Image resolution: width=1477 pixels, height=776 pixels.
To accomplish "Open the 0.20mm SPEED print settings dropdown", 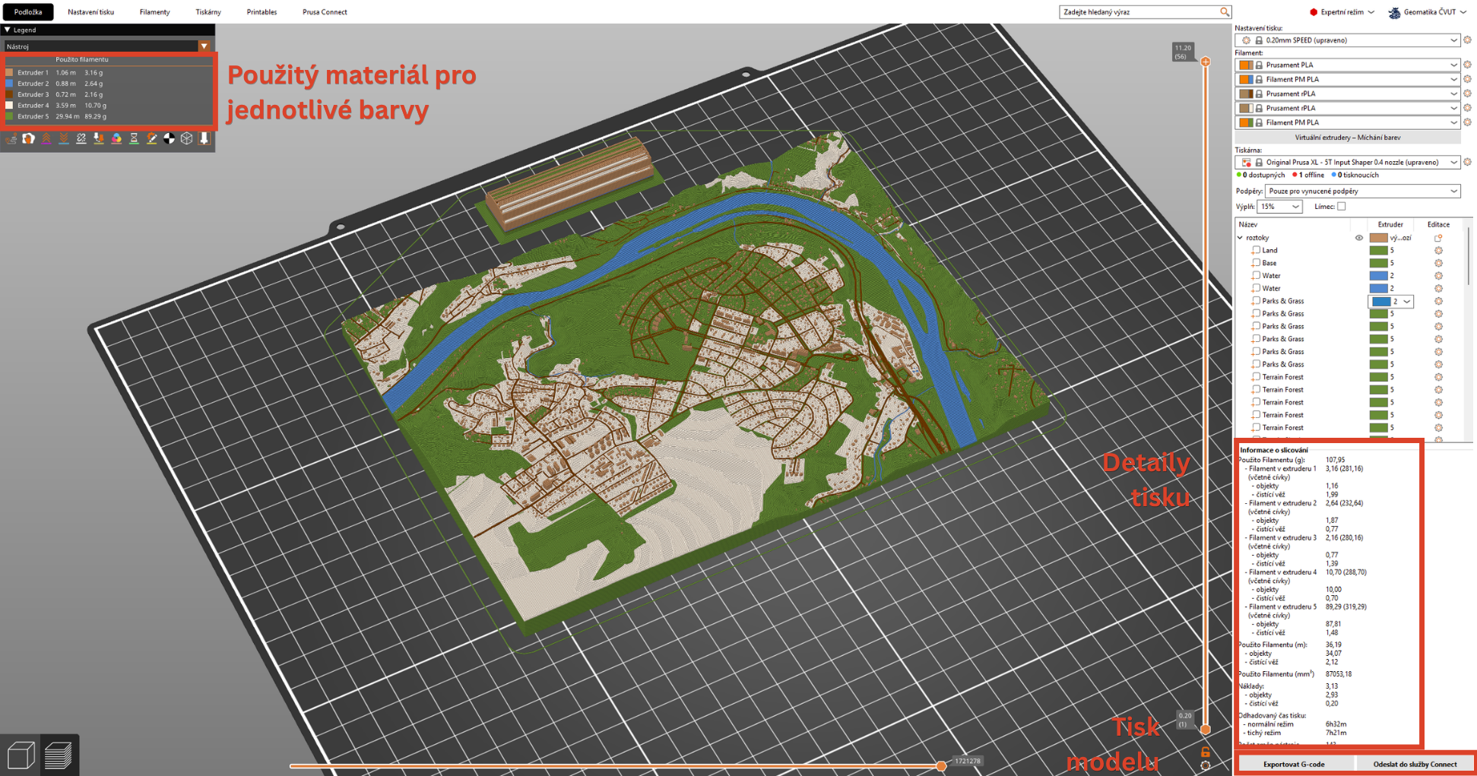I will (1347, 40).
